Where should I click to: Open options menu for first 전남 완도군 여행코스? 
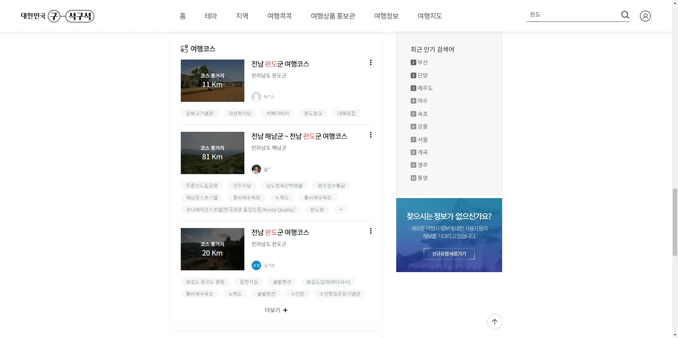[370, 62]
